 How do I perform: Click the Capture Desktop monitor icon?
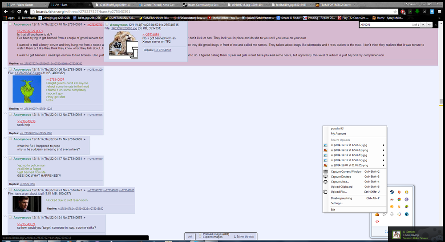326,177
